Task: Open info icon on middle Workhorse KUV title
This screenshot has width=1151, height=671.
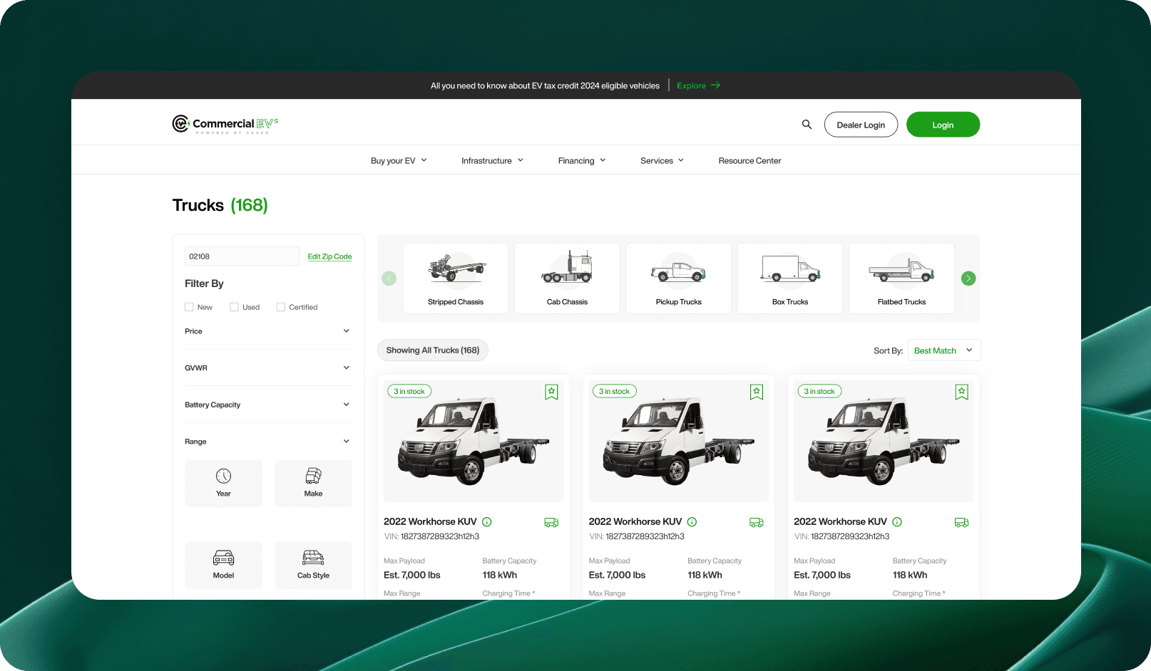Action: coord(692,522)
